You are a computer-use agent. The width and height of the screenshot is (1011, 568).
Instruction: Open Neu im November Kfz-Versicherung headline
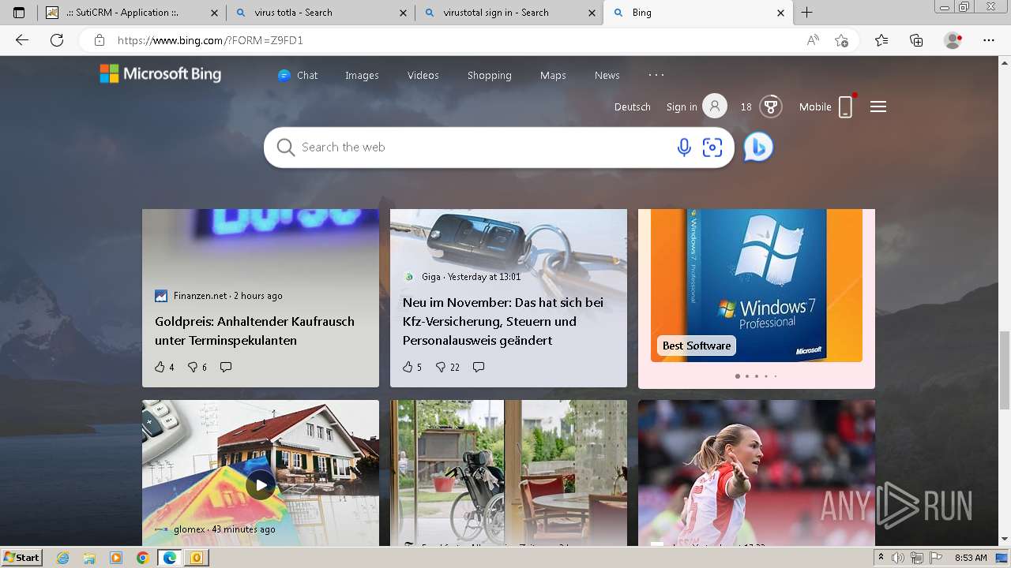[x=503, y=321]
